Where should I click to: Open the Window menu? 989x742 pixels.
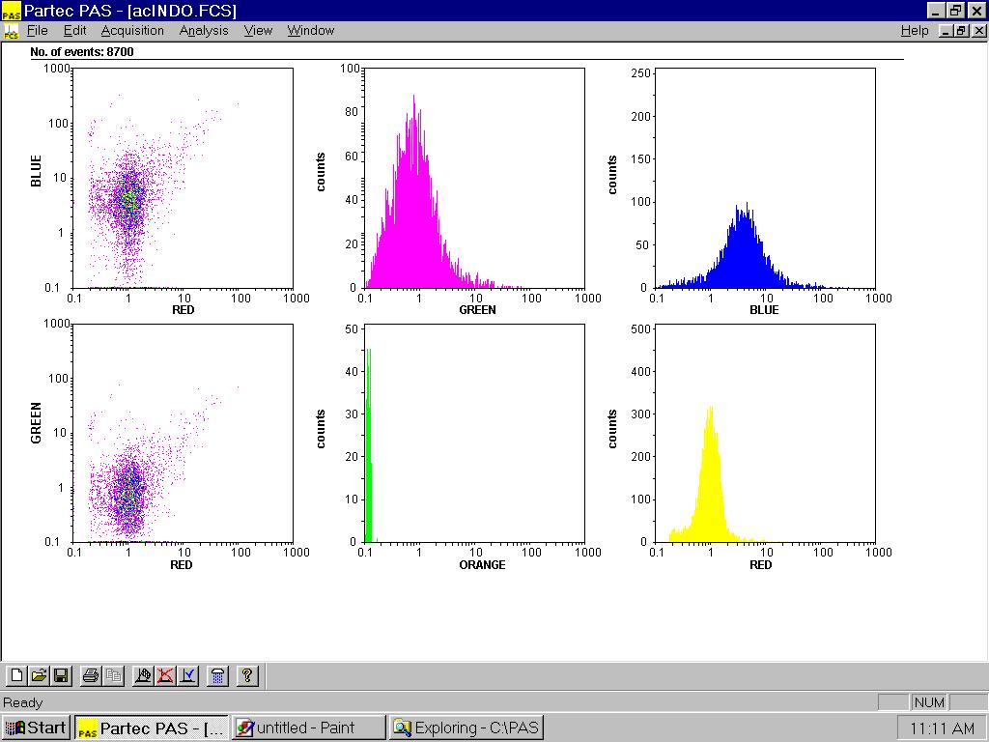coord(310,31)
